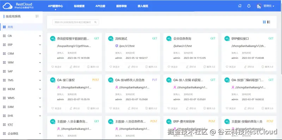
Task: Click 评价 on 会员信息查询 card
Action: pyautogui.click(x=191, y=67)
